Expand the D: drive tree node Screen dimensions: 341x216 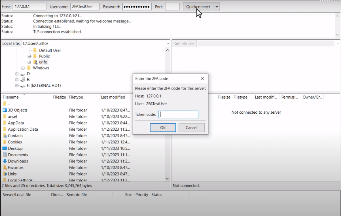(17, 74)
